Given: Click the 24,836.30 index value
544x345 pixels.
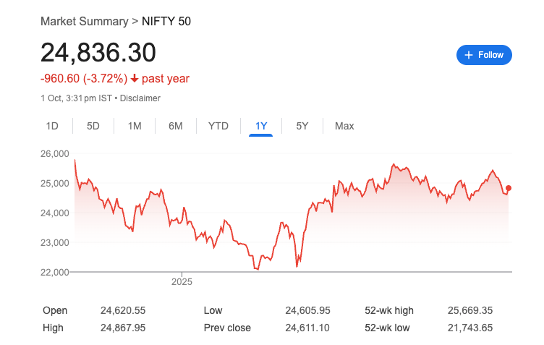Looking at the screenshot, I should (98, 52).
